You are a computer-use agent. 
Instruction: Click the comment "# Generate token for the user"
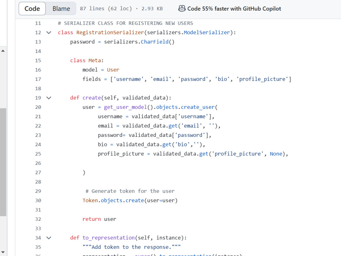pyautogui.click(x=130, y=191)
